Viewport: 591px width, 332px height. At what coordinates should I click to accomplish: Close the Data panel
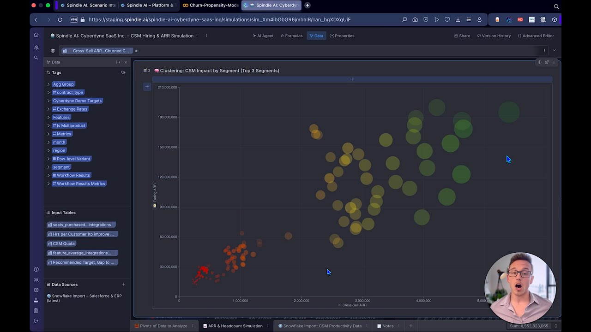tap(126, 62)
